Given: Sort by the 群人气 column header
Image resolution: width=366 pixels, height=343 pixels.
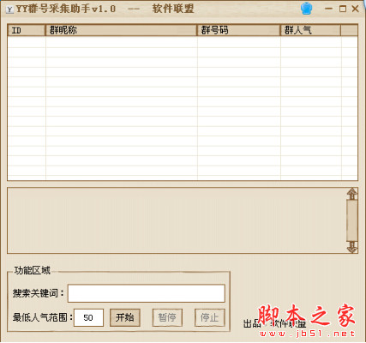Looking at the screenshot, I should click(x=310, y=30).
